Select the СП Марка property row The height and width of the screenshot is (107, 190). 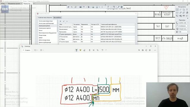pyautogui.click(x=97, y=39)
